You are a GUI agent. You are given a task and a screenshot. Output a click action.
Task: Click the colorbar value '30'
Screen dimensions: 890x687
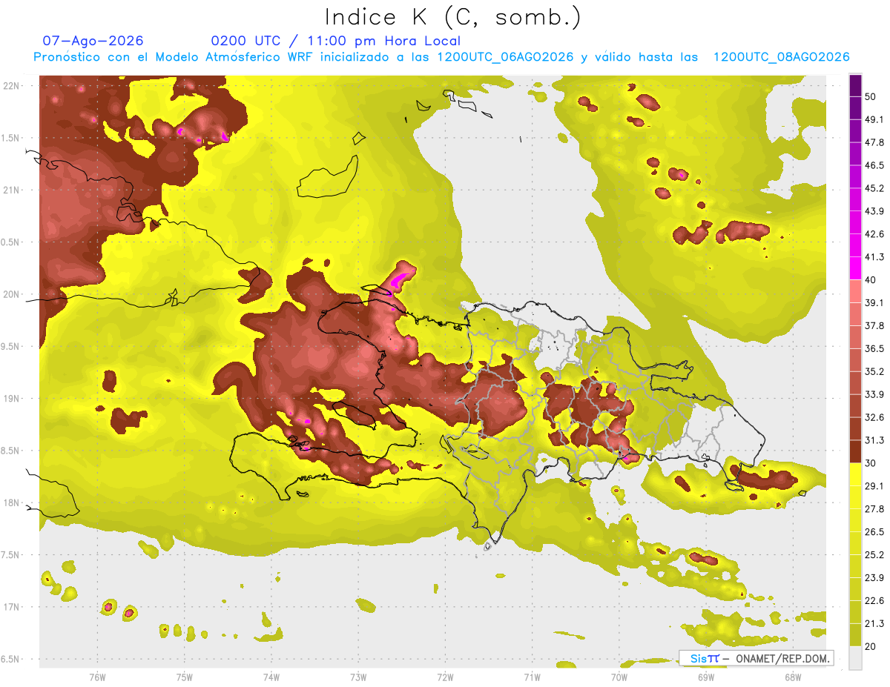(x=871, y=464)
